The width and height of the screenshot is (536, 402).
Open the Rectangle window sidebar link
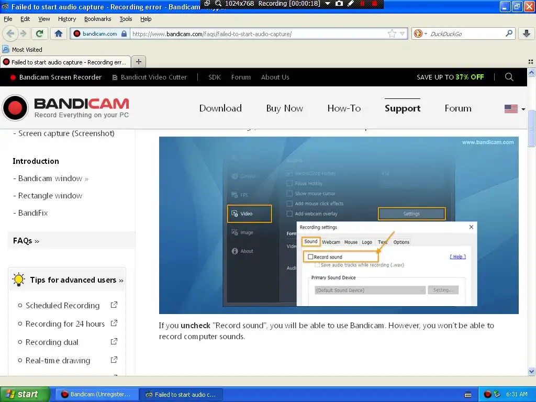(x=50, y=196)
